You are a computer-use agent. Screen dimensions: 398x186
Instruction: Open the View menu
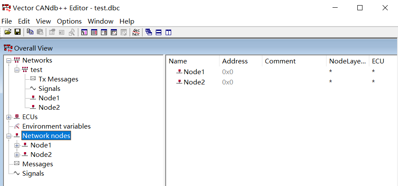click(x=43, y=21)
